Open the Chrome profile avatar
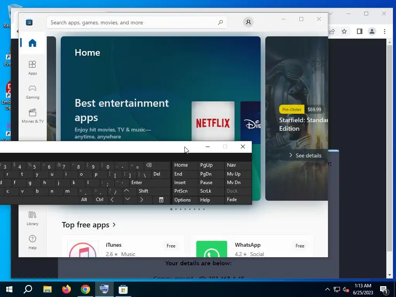 372,31
